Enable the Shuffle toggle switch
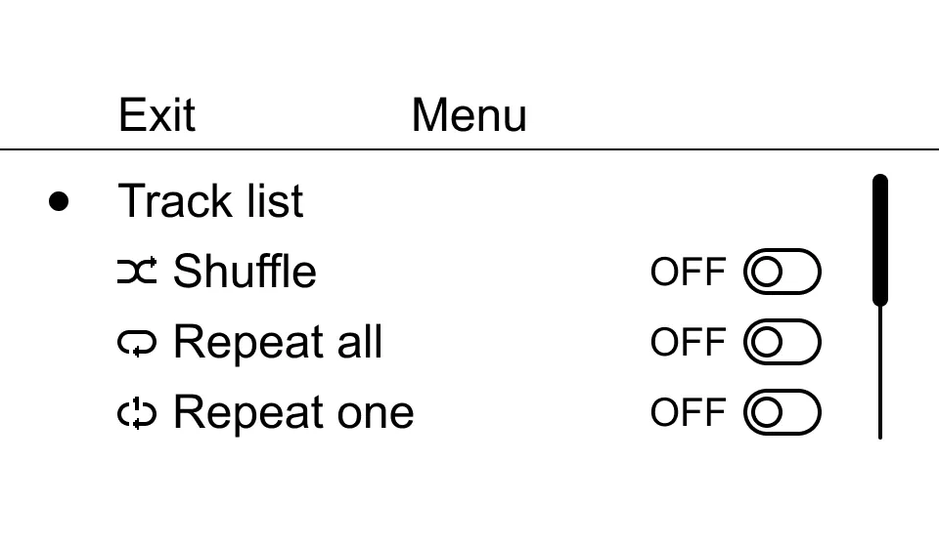This screenshot has width=939, height=547. (x=782, y=272)
